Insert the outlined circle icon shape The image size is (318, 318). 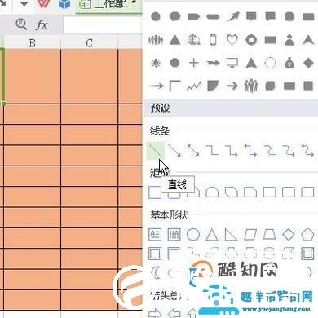[270, 63]
